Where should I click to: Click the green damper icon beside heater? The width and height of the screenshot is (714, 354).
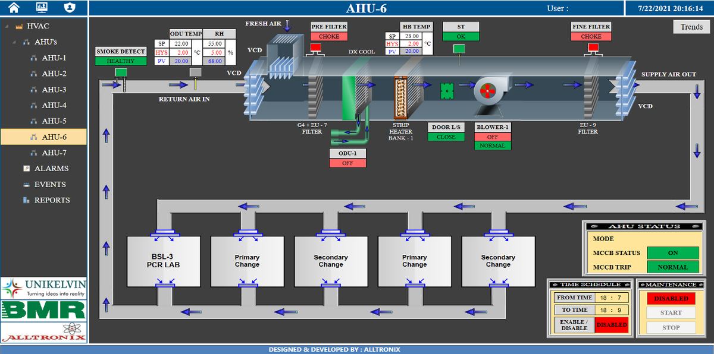click(x=447, y=91)
